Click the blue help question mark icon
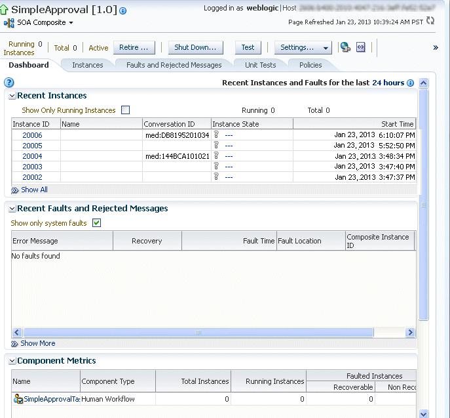Viewport: 450px width, 418px height. click(9, 83)
